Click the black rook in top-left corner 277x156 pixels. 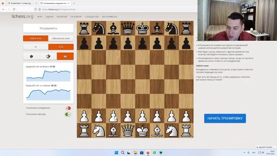pos(84,28)
